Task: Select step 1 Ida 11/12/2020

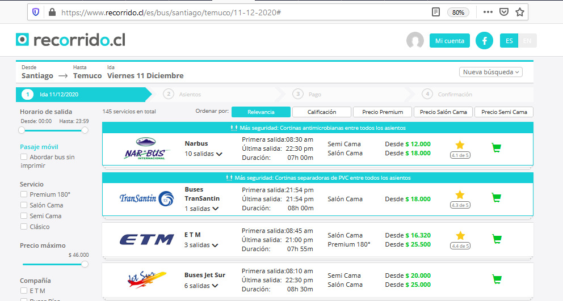Action: [83, 94]
